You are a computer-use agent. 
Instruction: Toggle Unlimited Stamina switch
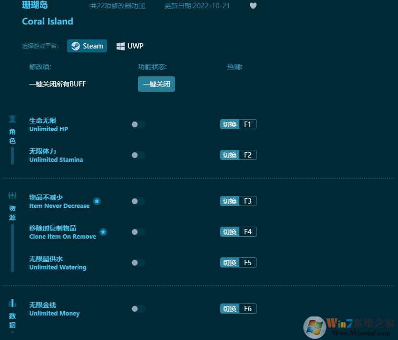(x=138, y=155)
